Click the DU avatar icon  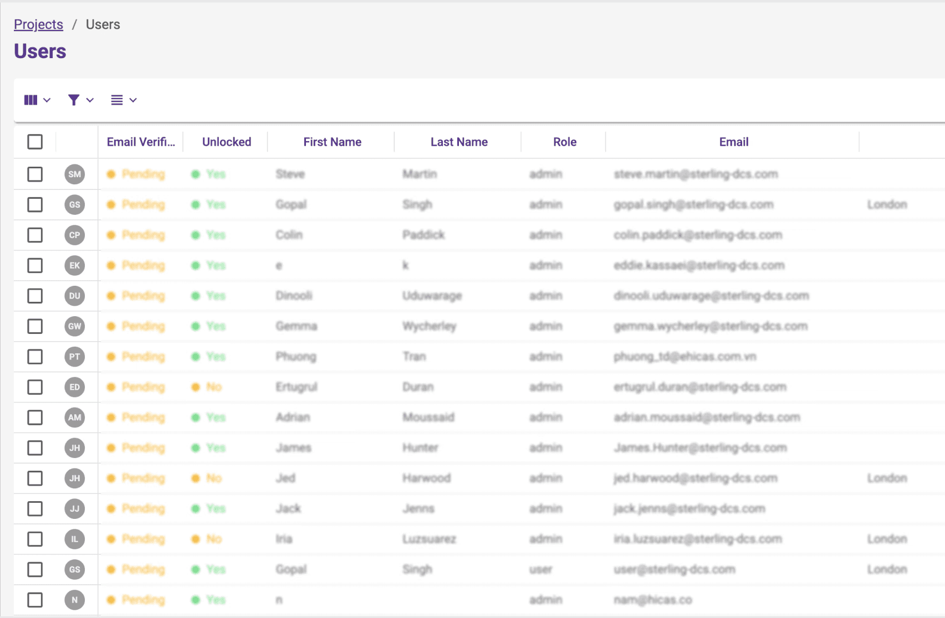pos(75,296)
